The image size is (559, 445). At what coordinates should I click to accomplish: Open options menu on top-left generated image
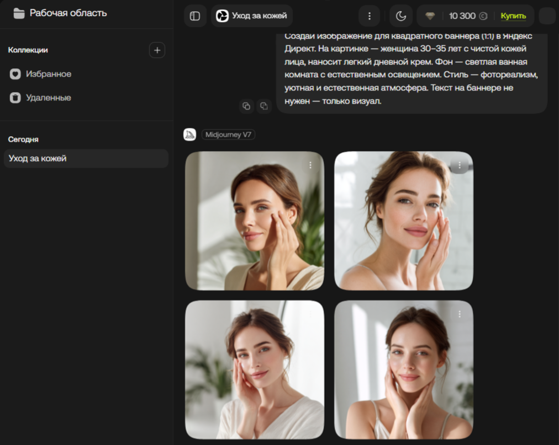310,165
